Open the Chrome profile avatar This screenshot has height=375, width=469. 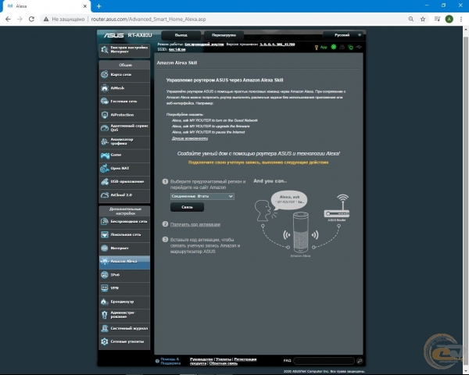tap(449, 19)
